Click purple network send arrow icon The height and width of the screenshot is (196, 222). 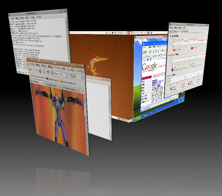[188, 83]
